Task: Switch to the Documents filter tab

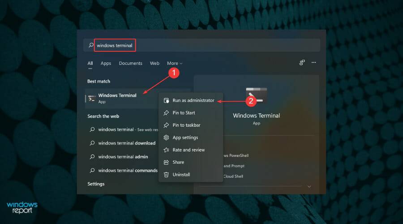Action: pyautogui.click(x=130, y=63)
